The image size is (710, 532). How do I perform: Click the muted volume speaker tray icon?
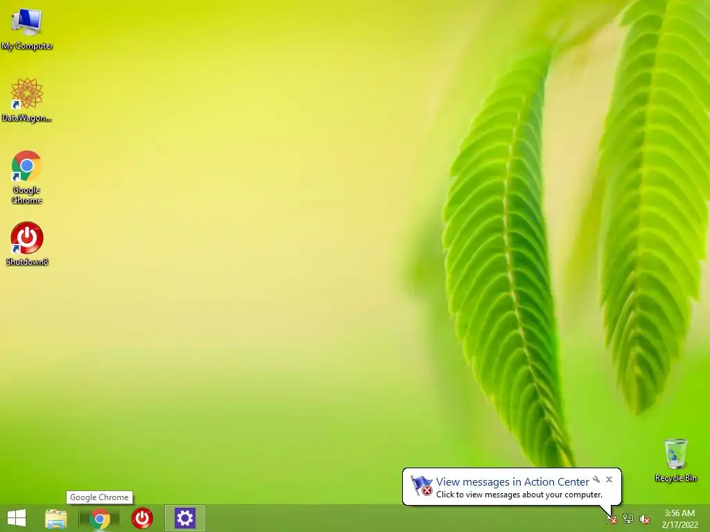coord(644,519)
